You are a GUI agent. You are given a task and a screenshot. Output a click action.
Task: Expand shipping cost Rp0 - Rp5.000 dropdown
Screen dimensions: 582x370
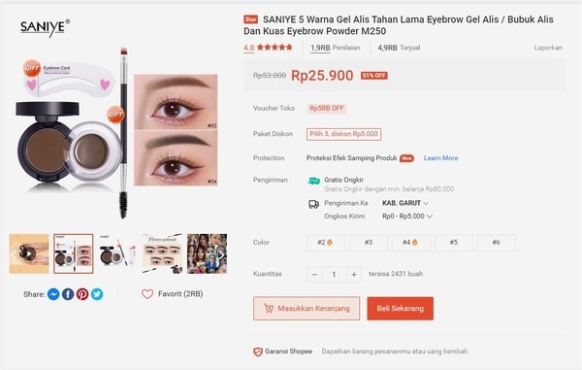(407, 217)
